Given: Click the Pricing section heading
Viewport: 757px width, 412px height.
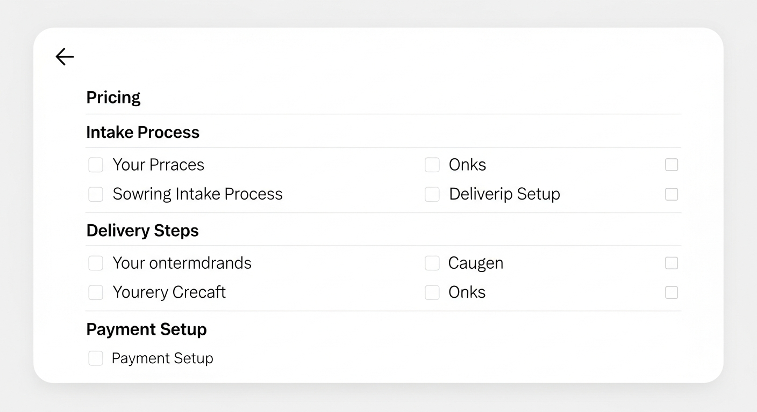Looking at the screenshot, I should pos(113,97).
